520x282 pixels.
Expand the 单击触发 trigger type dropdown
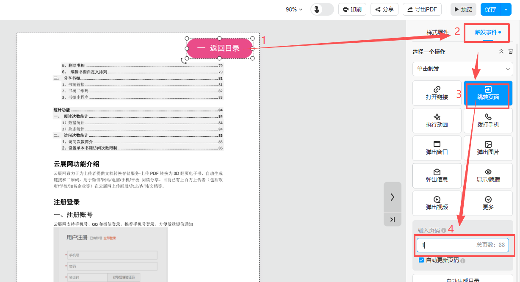pyautogui.click(x=462, y=69)
